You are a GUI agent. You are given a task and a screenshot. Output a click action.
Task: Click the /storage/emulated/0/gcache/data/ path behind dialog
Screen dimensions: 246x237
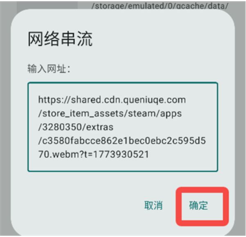pos(160,6)
